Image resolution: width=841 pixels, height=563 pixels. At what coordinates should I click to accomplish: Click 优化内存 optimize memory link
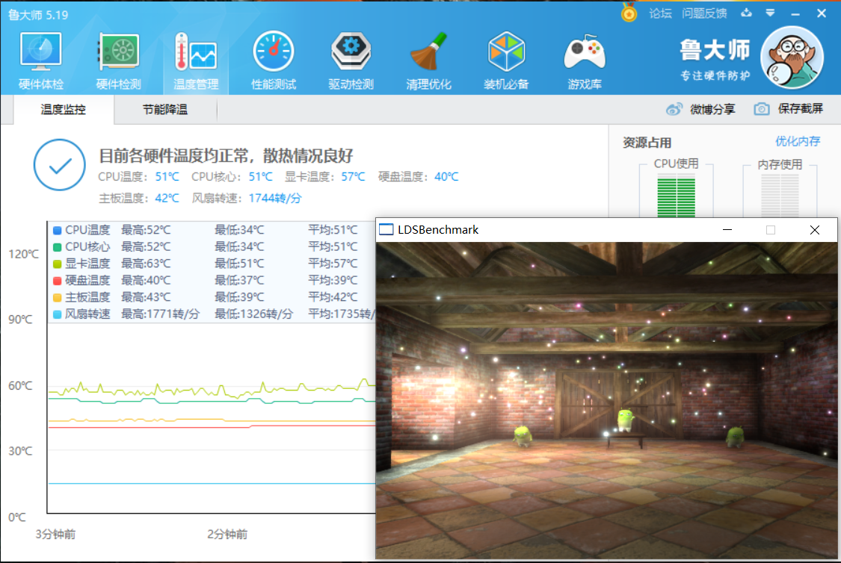(798, 141)
